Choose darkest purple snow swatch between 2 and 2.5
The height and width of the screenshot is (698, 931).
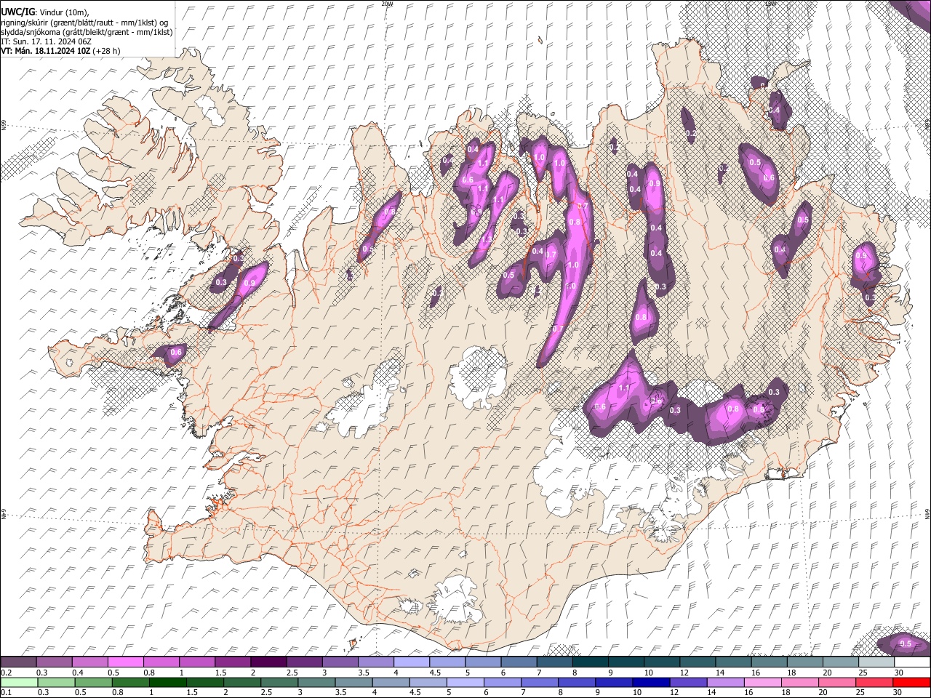(x=268, y=662)
